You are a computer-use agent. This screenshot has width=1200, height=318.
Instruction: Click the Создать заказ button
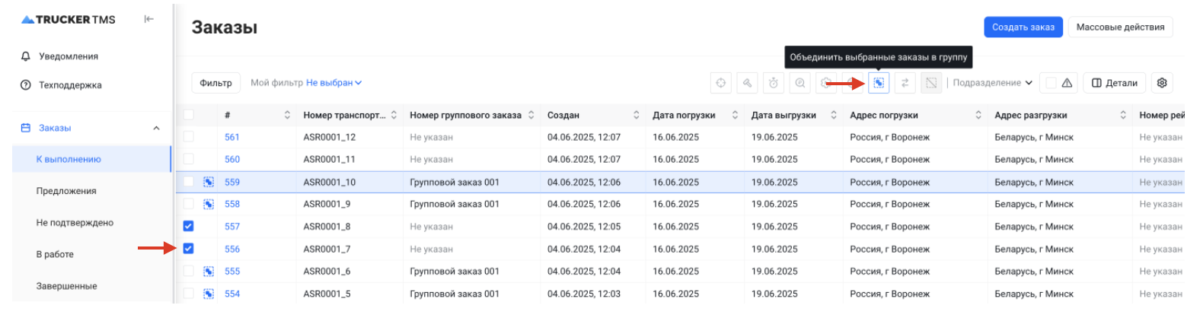tap(1023, 27)
